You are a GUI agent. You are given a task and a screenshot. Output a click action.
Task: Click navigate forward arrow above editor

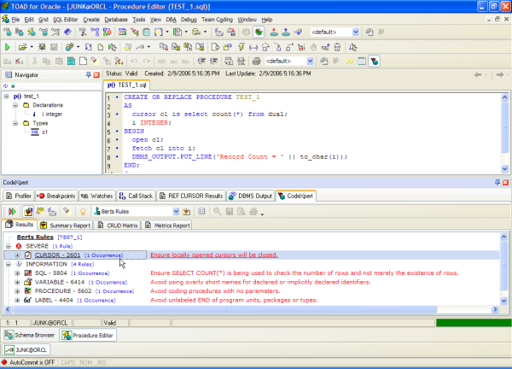point(500,75)
